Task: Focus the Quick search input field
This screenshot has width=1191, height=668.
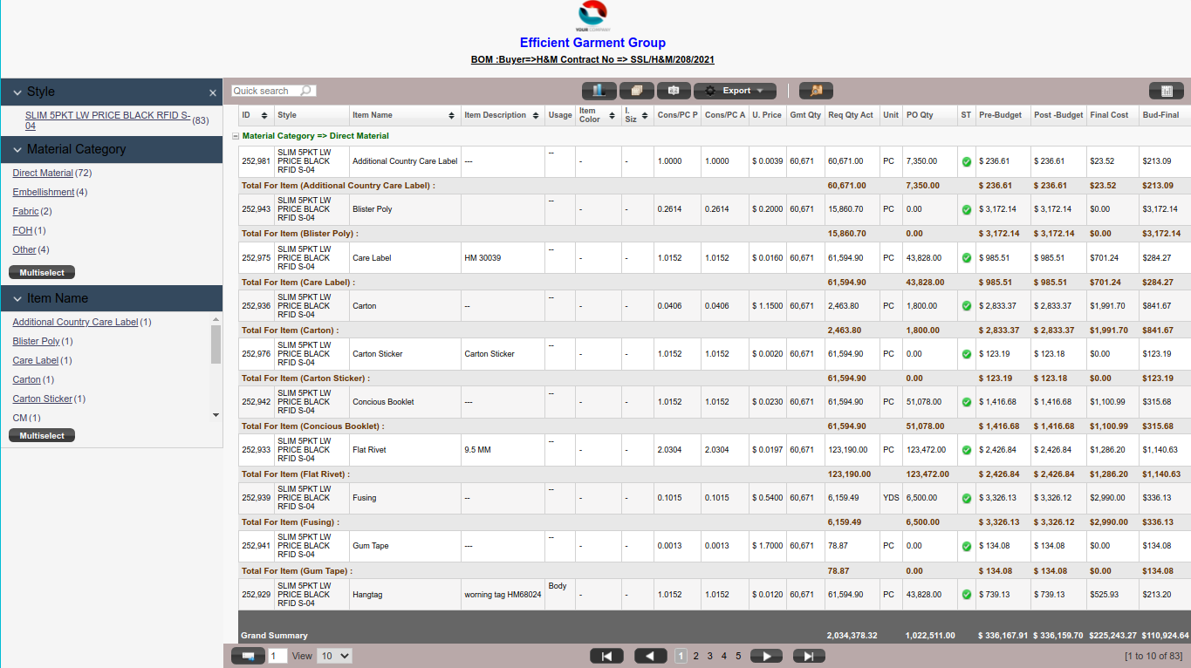Action: coord(265,91)
